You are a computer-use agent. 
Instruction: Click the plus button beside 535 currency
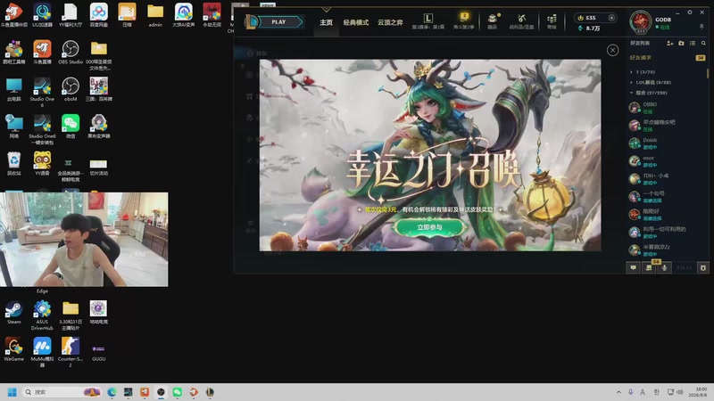click(x=611, y=18)
